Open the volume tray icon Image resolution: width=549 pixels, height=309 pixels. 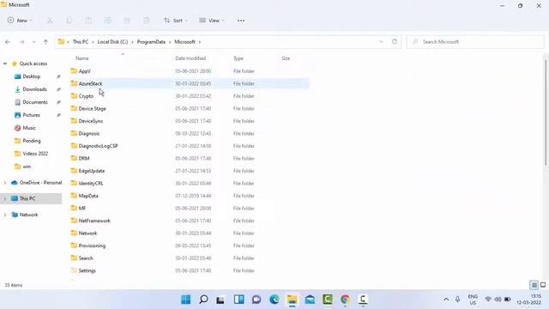point(498,300)
